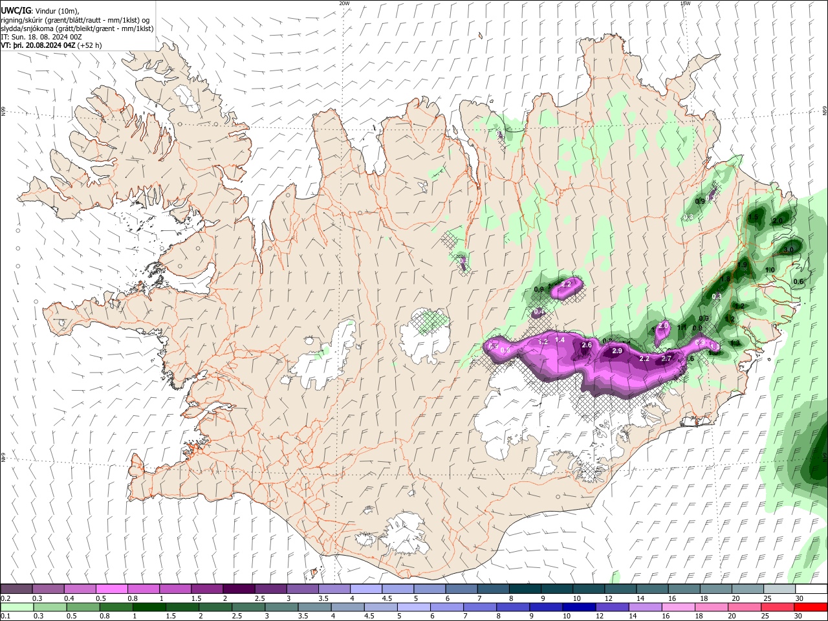Viewport: 828px width, 621px height.
Task: Click the dark green rain swatch after 1
Action: 149,607
